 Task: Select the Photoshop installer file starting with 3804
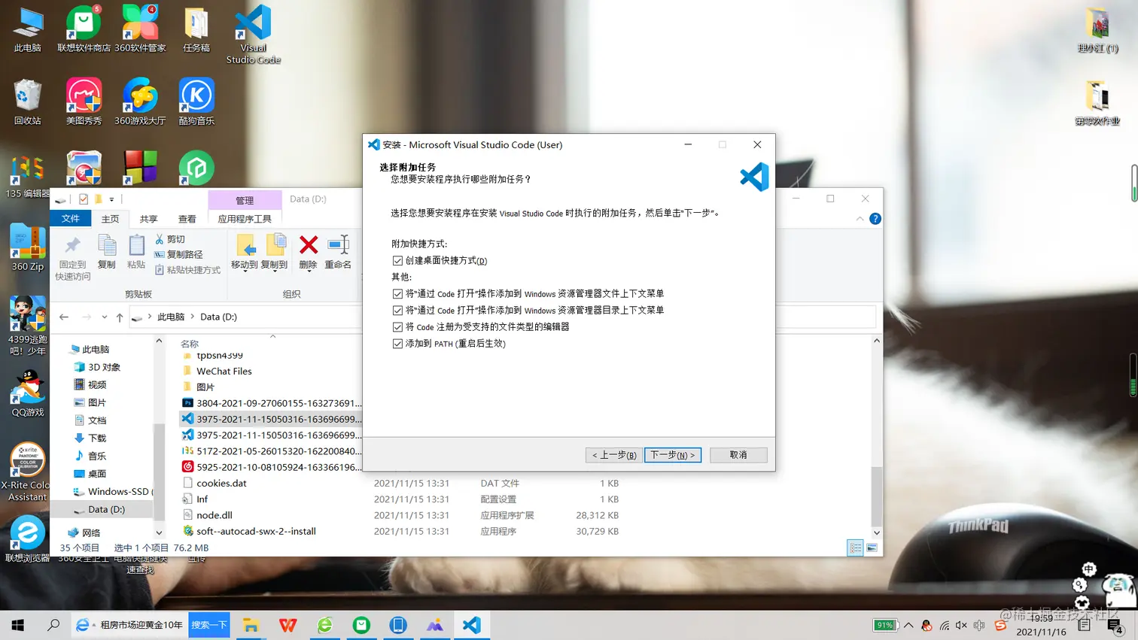pyautogui.click(x=272, y=403)
